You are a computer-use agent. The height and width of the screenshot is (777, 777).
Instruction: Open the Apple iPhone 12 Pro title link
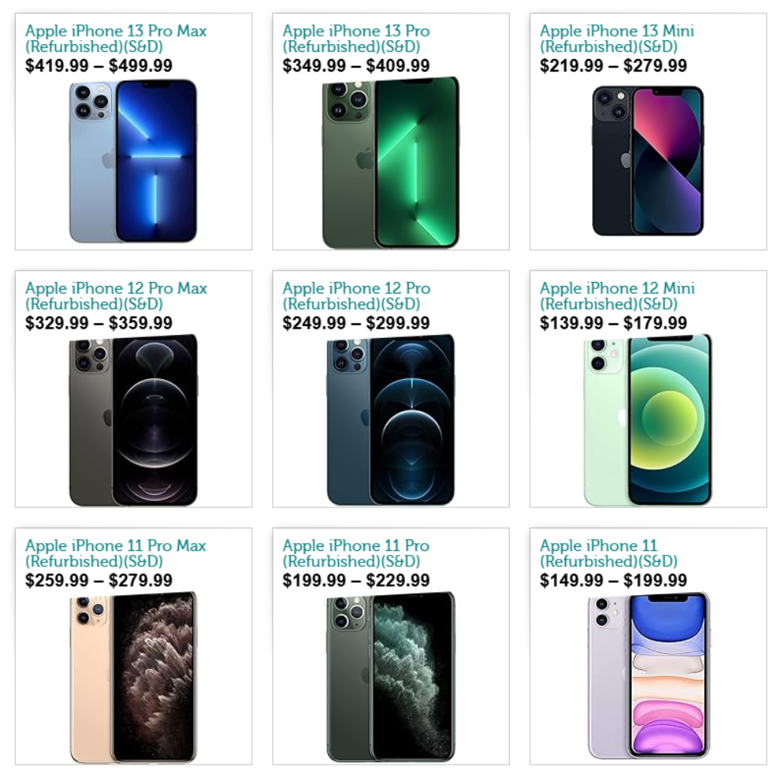click(357, 296)
